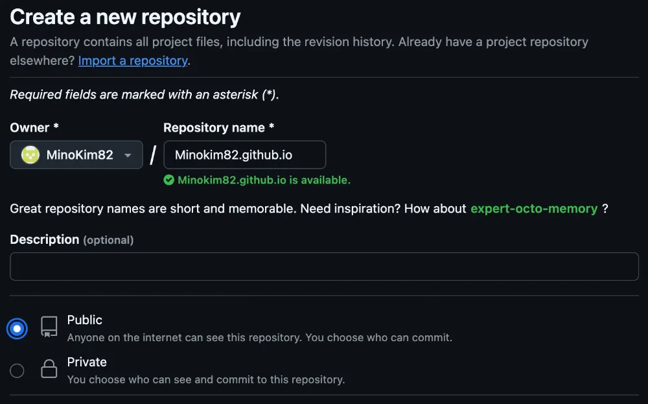
Task: Click into the Description text field
Action: pyautogui.click(x=325, y=267)
